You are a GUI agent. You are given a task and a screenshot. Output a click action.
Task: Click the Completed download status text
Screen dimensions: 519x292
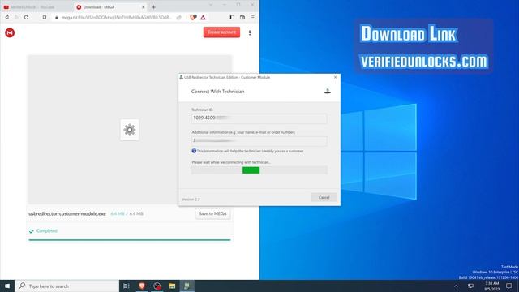click(47, 230)
